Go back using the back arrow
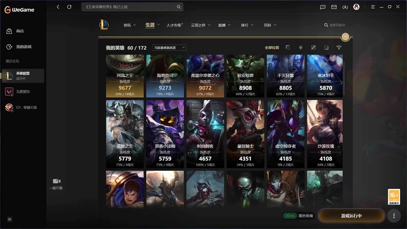The image size is (407, 229). tap(58, 7)
